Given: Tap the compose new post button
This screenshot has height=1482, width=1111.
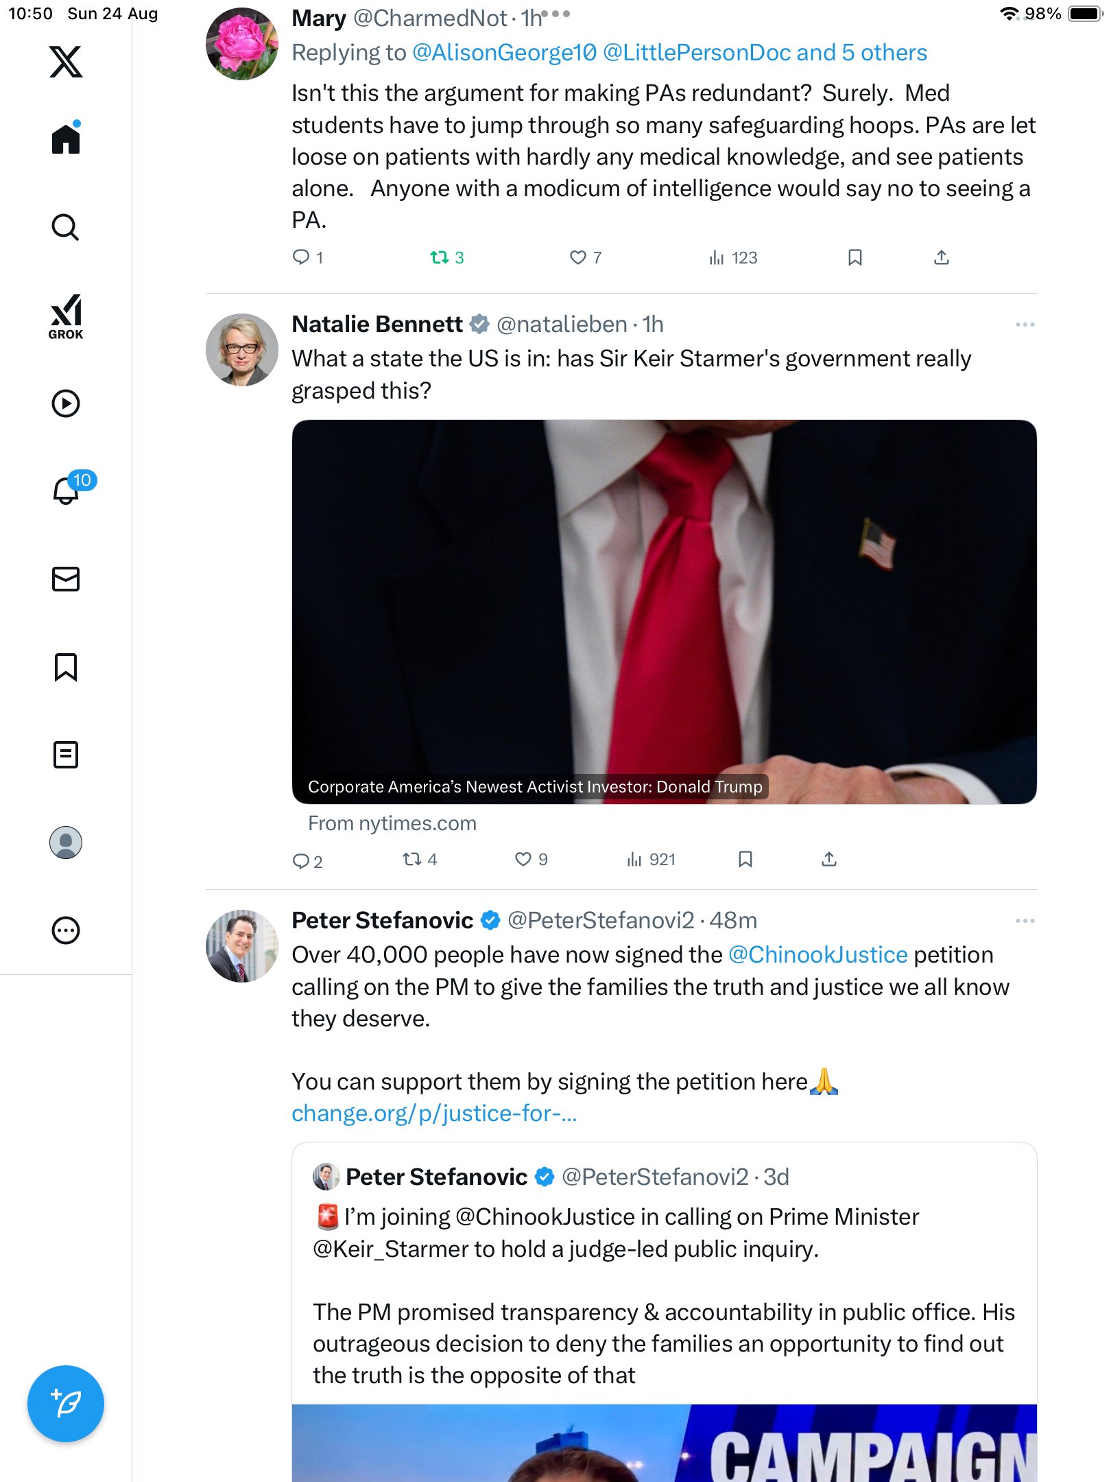Looking at the screenshot, I should [66, 1404].
